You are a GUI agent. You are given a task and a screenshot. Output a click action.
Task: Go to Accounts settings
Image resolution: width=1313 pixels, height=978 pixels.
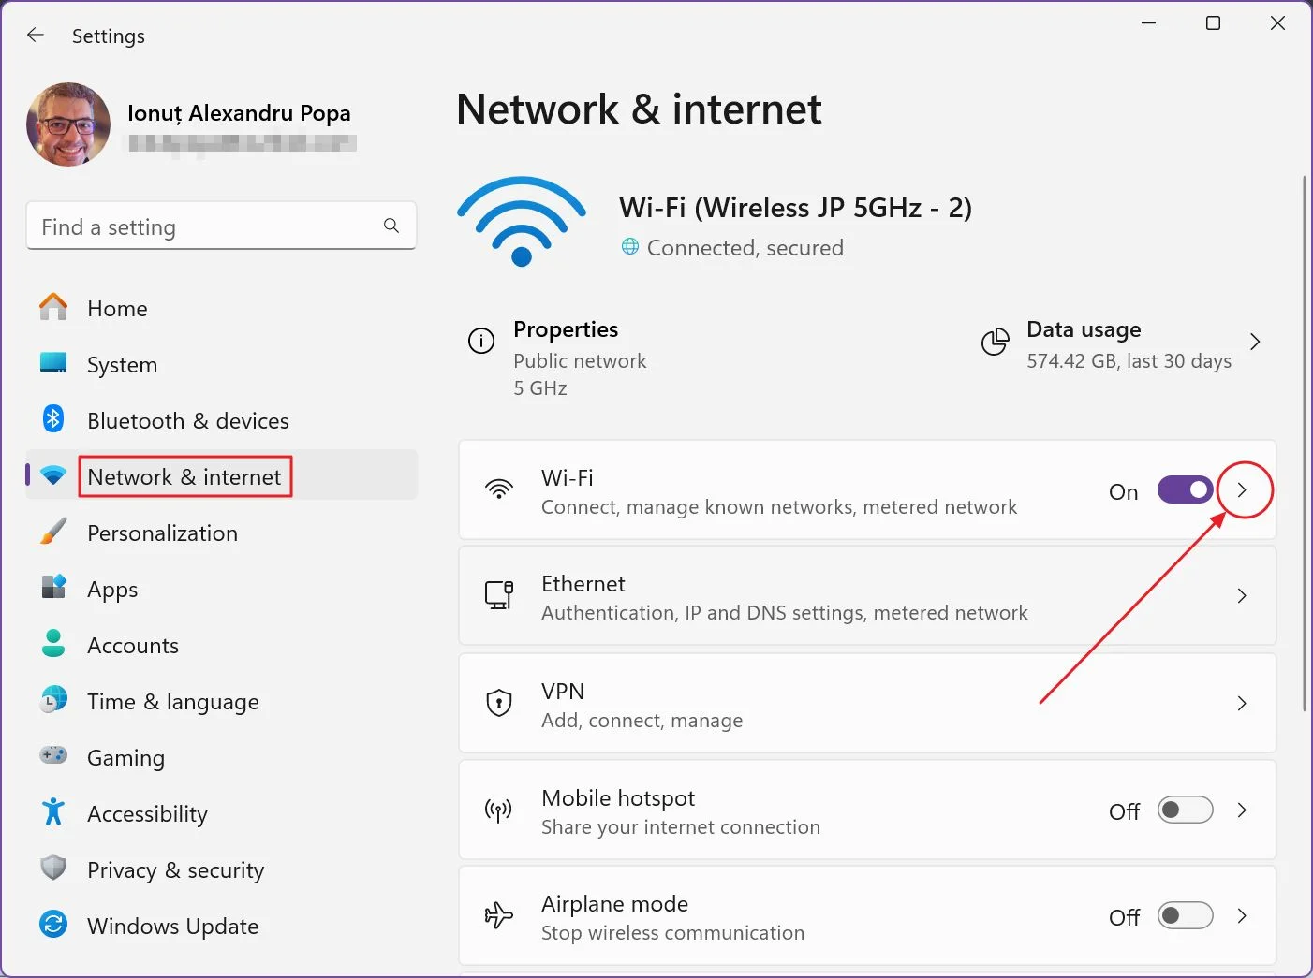[x=221, y=645]
